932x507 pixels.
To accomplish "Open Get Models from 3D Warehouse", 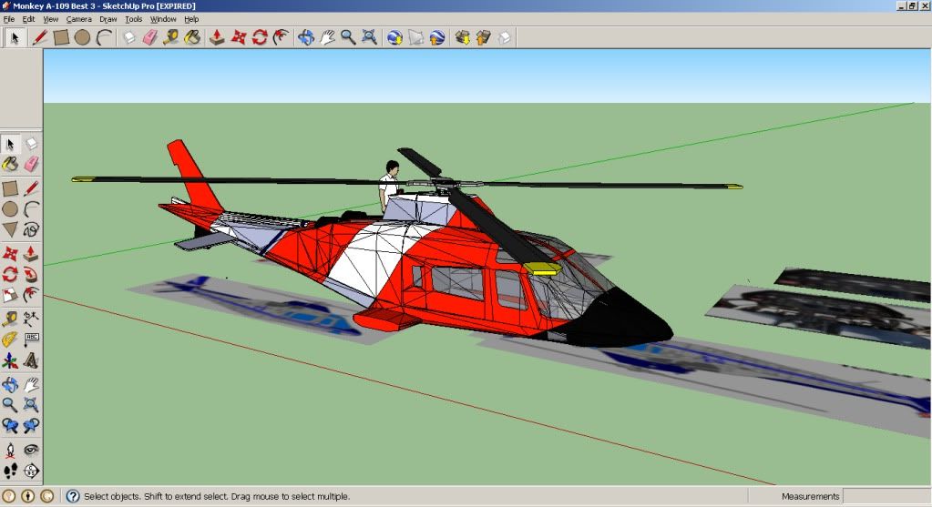I will coord(463,37).
